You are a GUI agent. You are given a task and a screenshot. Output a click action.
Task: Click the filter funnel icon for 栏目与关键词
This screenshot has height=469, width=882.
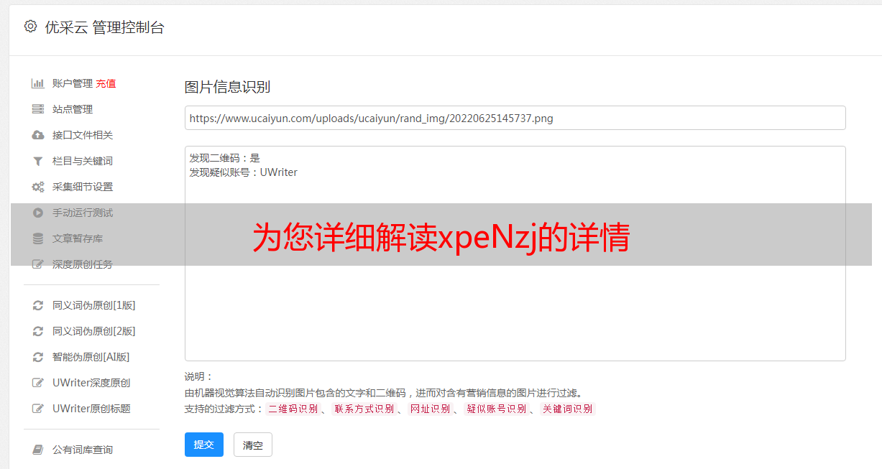pos(38,161)
